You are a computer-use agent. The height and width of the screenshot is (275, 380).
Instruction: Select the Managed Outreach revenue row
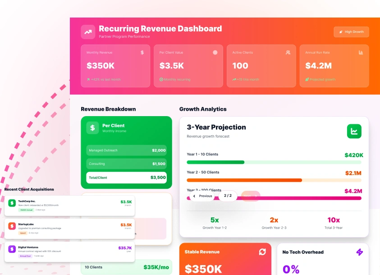126,150
